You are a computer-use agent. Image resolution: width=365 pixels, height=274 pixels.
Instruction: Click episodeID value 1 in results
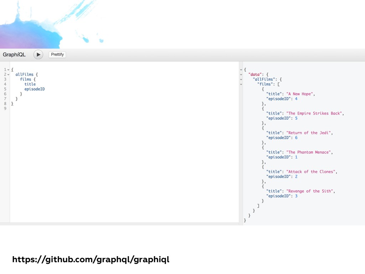click(x=296, y=157)
